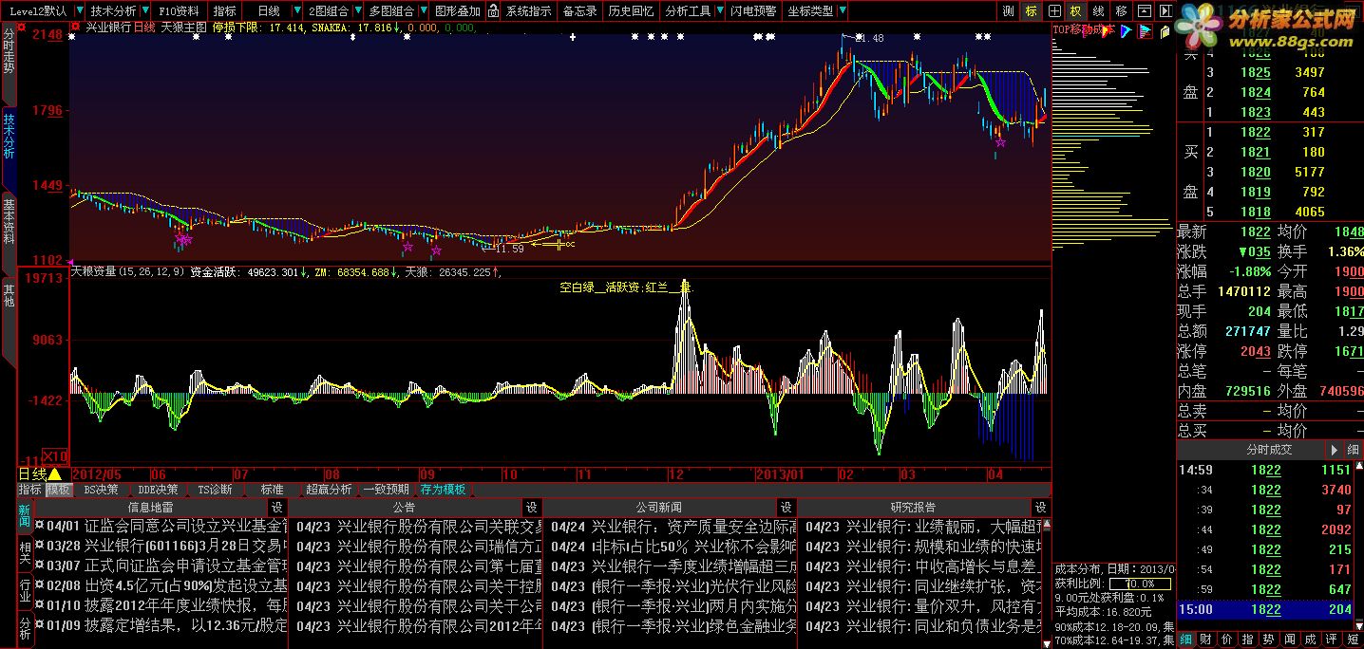Click the X10 scale button
The width and height of the screenshot is (1364, 649).
click(x=55, y=456)
